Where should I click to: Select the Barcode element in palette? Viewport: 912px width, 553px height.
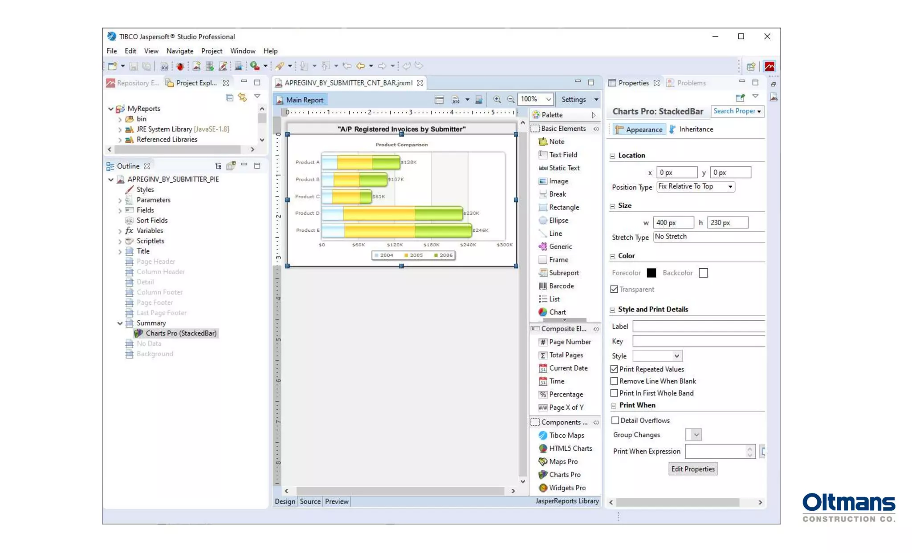561,286
